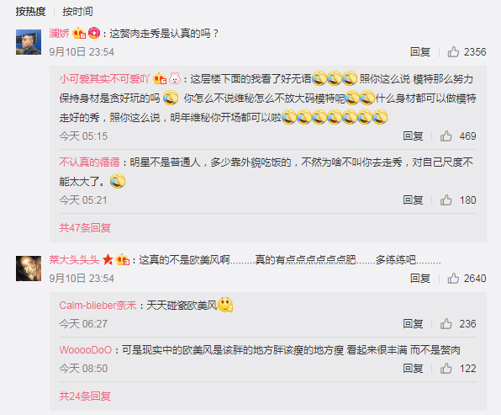This screenshot has width=501, height=415.
Task: Like WooooDoO's reply showing 122
Action: click(446, 369)
